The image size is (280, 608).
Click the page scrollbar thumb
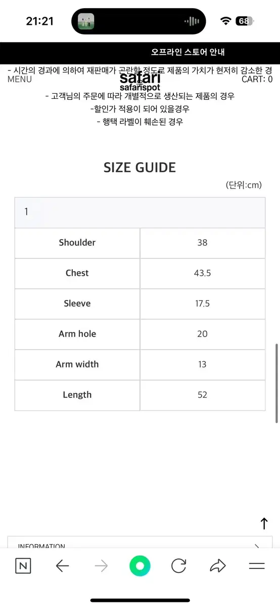276,384
